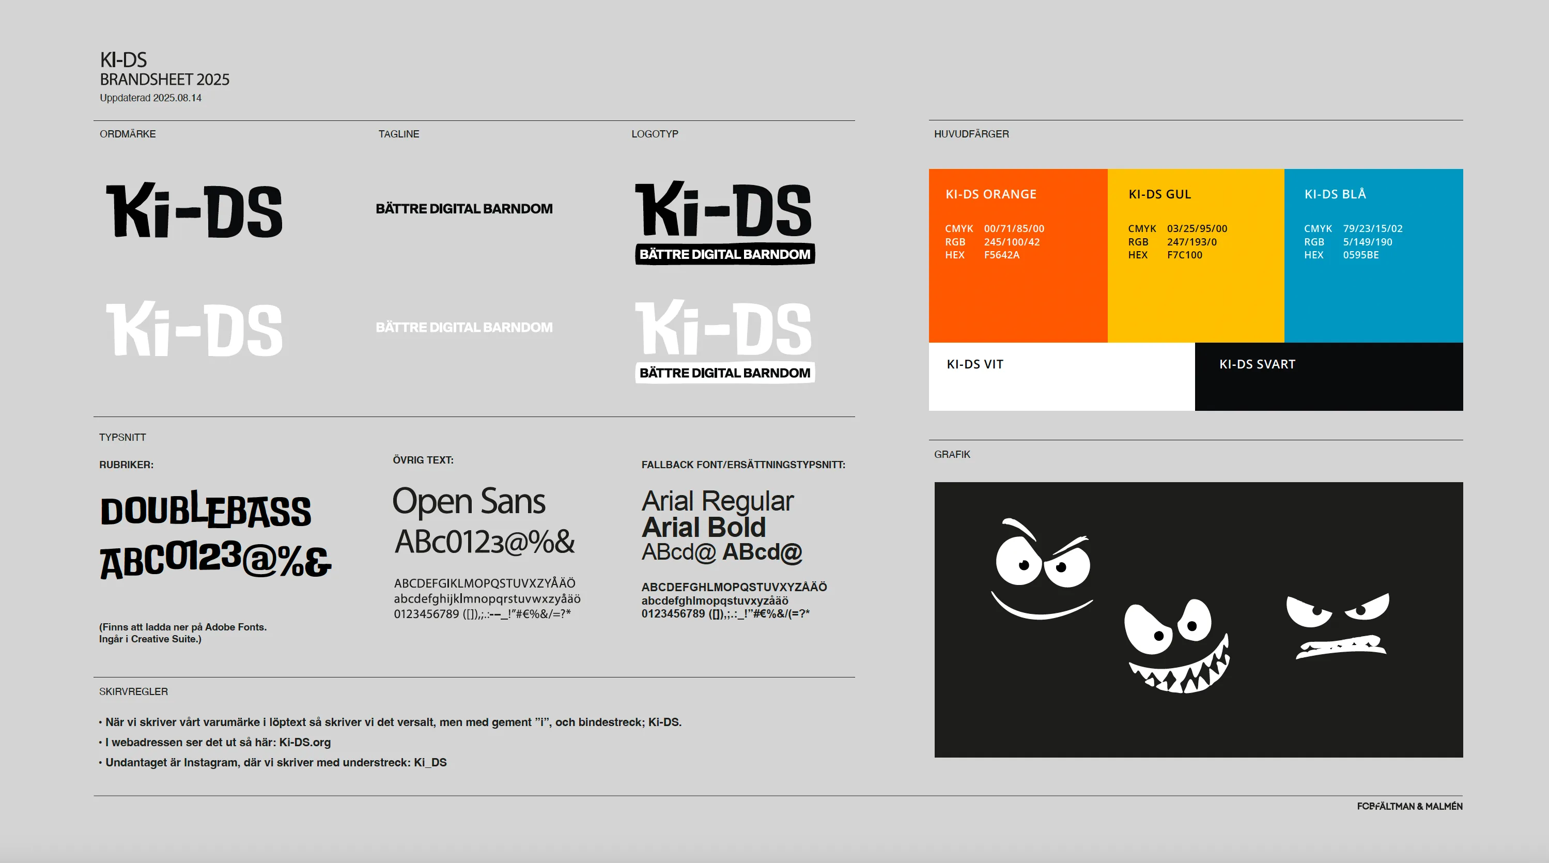This screenshot has width=1549, height=863.
Task: Click the black Ki-DS wordmark under ORDMÄRKE
Action: tap(194, 210)
